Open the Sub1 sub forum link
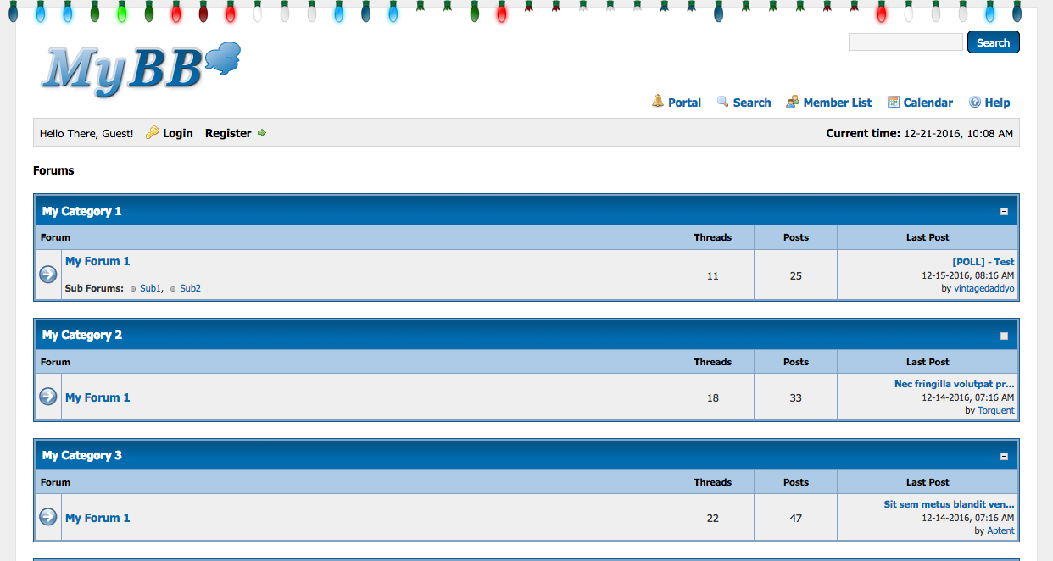 [150, 288]
